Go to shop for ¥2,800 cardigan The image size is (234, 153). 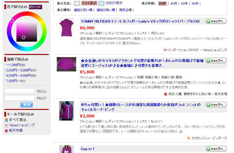(x=216, y=105)
